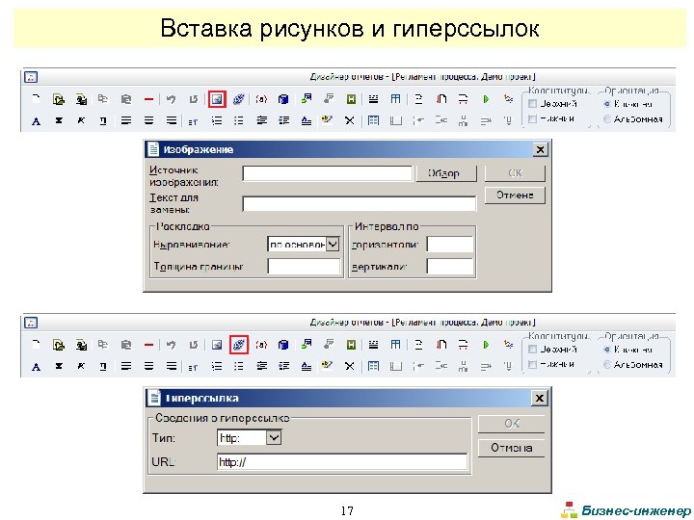Screen dimensions: 694x520
Task: Click the font letter A icon in the upper toolbar
Action: coord(36,120)
